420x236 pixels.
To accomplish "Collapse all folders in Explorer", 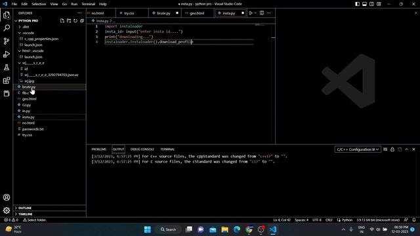I will [82, 20].
